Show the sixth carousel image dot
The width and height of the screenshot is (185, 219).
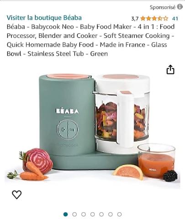pos(111,214)
